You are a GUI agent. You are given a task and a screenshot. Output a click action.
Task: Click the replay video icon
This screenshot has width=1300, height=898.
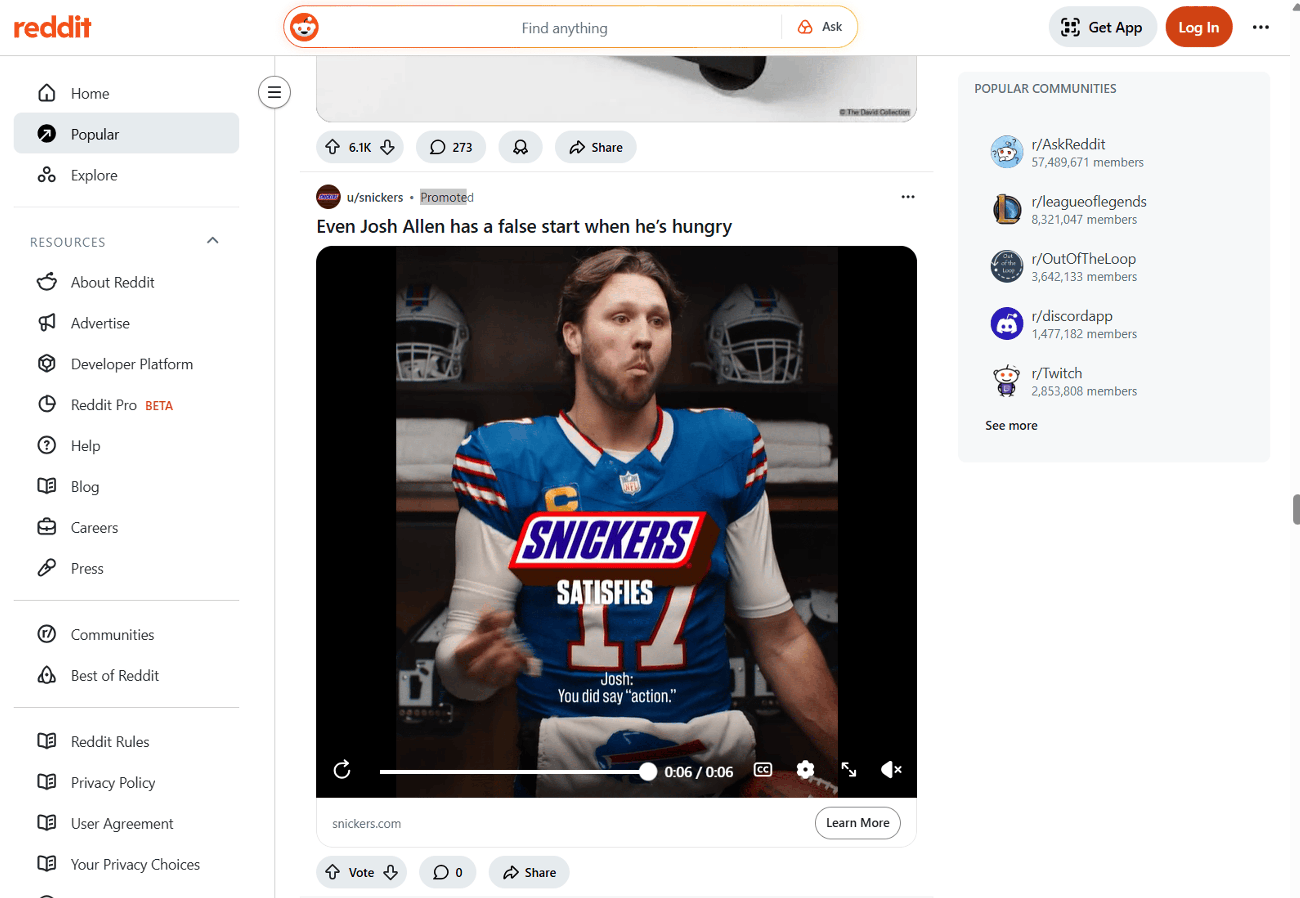point(341,769)
